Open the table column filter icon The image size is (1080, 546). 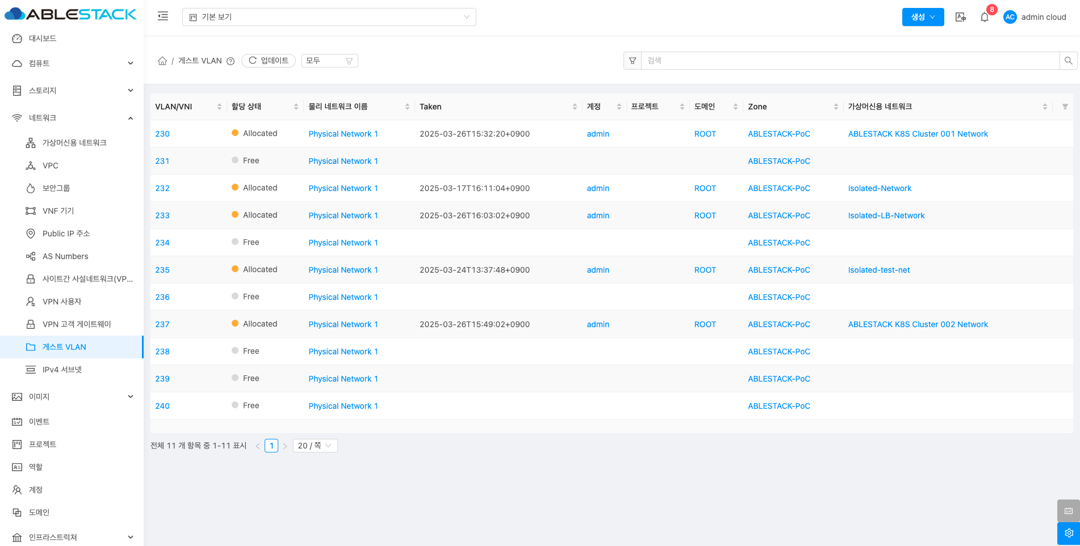pyautogui.click(x=1065, y=107)
